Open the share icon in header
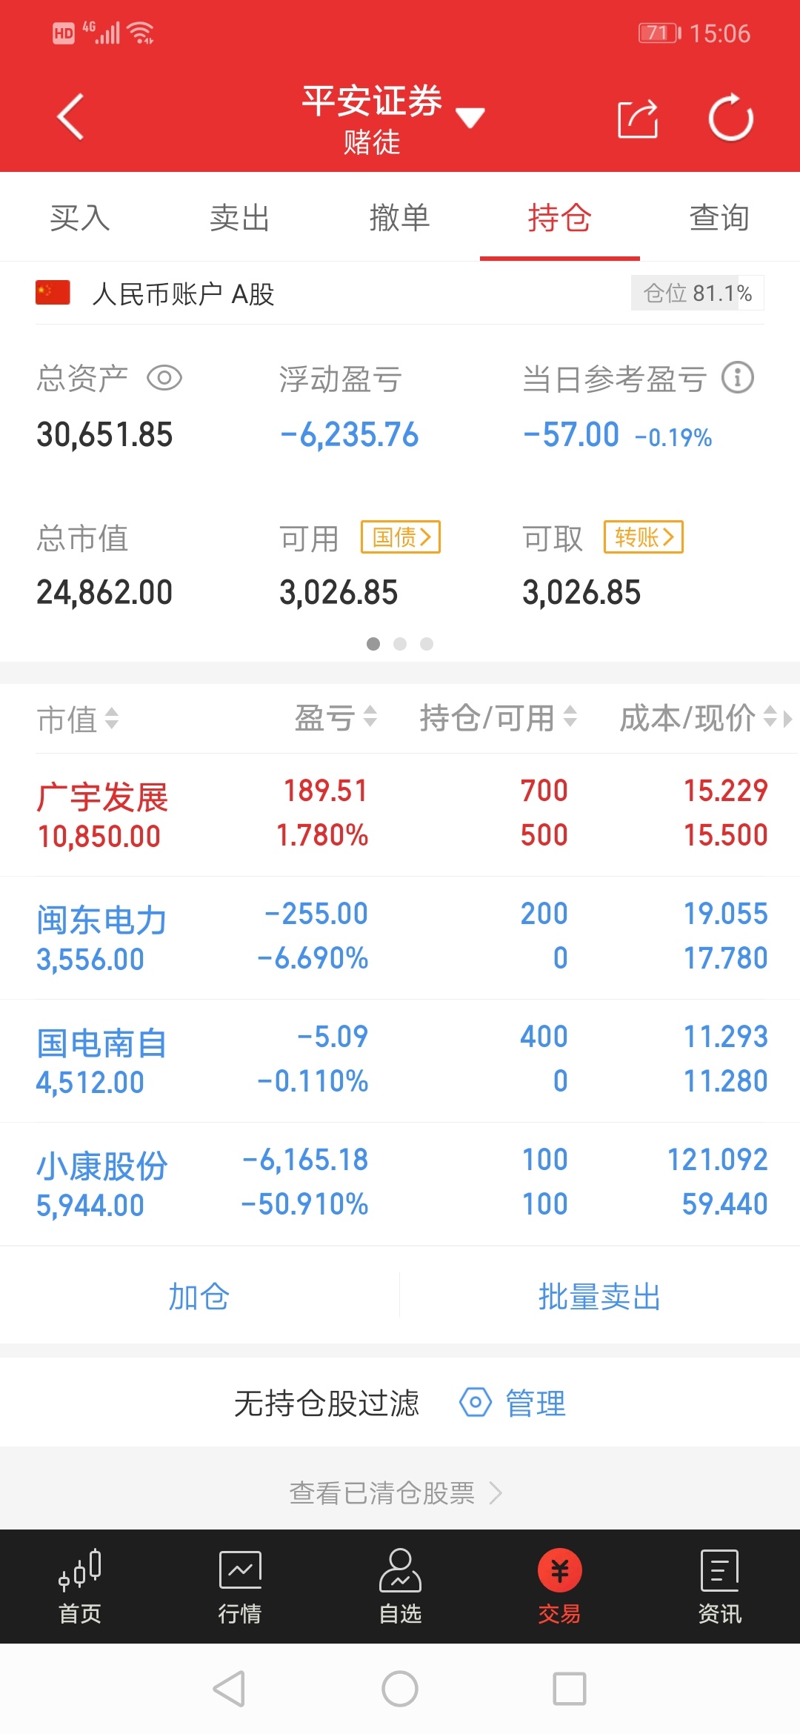 coord(638,119)
